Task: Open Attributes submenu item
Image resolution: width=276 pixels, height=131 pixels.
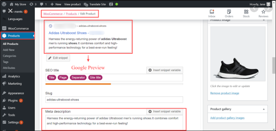Action: click(x=9, y=68)
